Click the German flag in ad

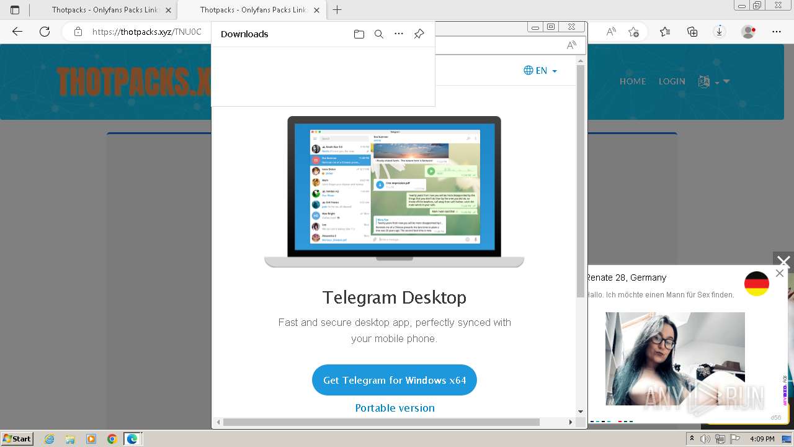pos(757,284)
